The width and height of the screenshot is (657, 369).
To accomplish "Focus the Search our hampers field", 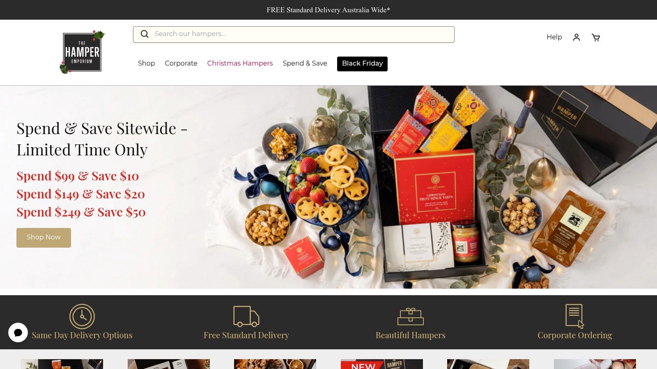I will pos(294,34).
